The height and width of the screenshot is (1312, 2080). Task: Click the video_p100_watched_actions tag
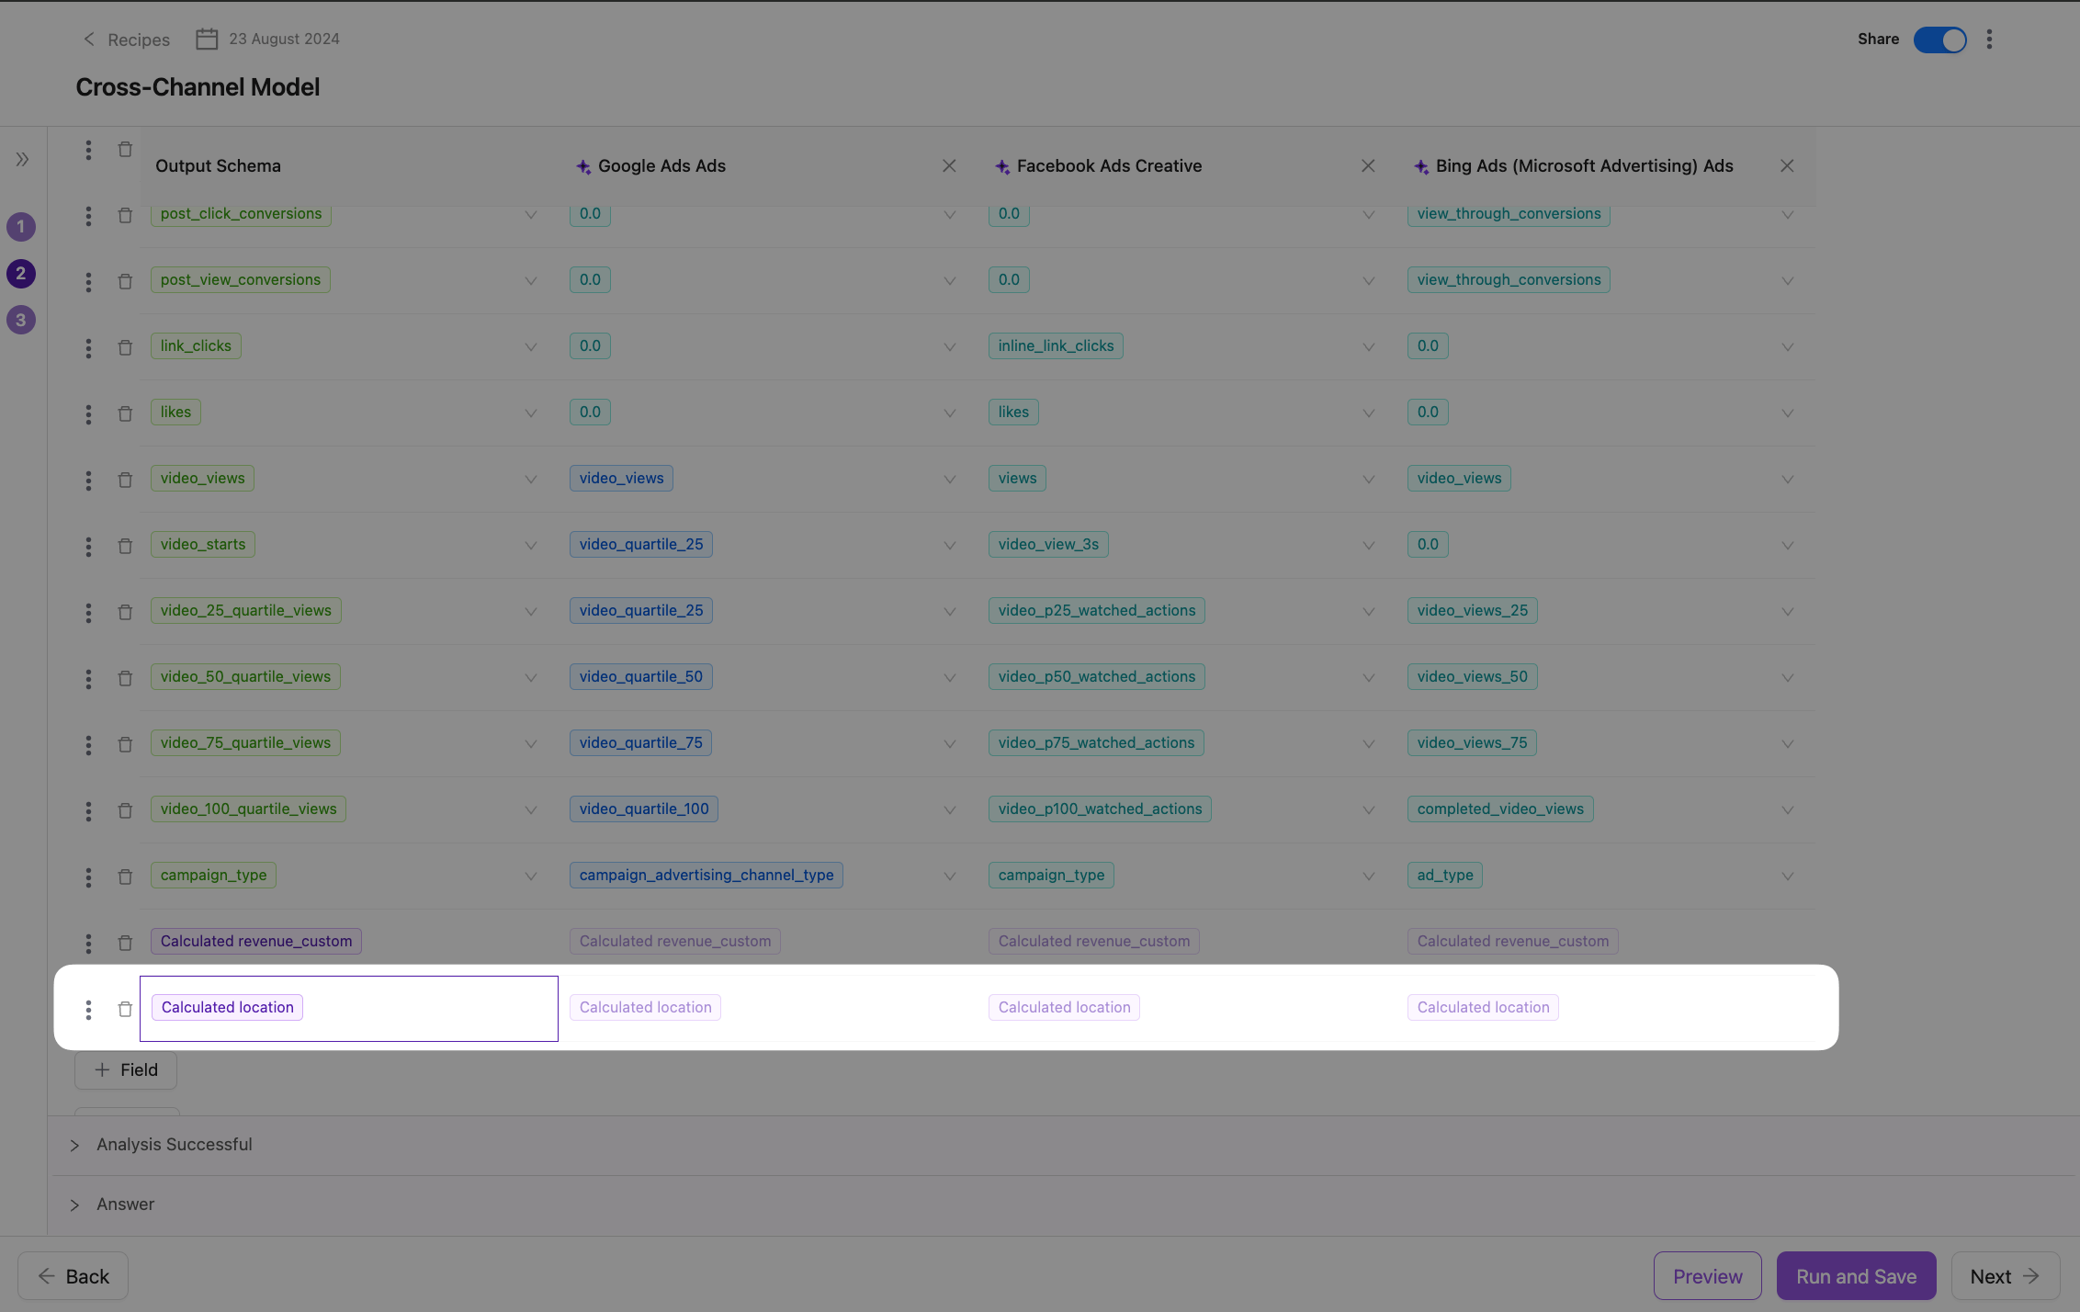[1100, 809]
